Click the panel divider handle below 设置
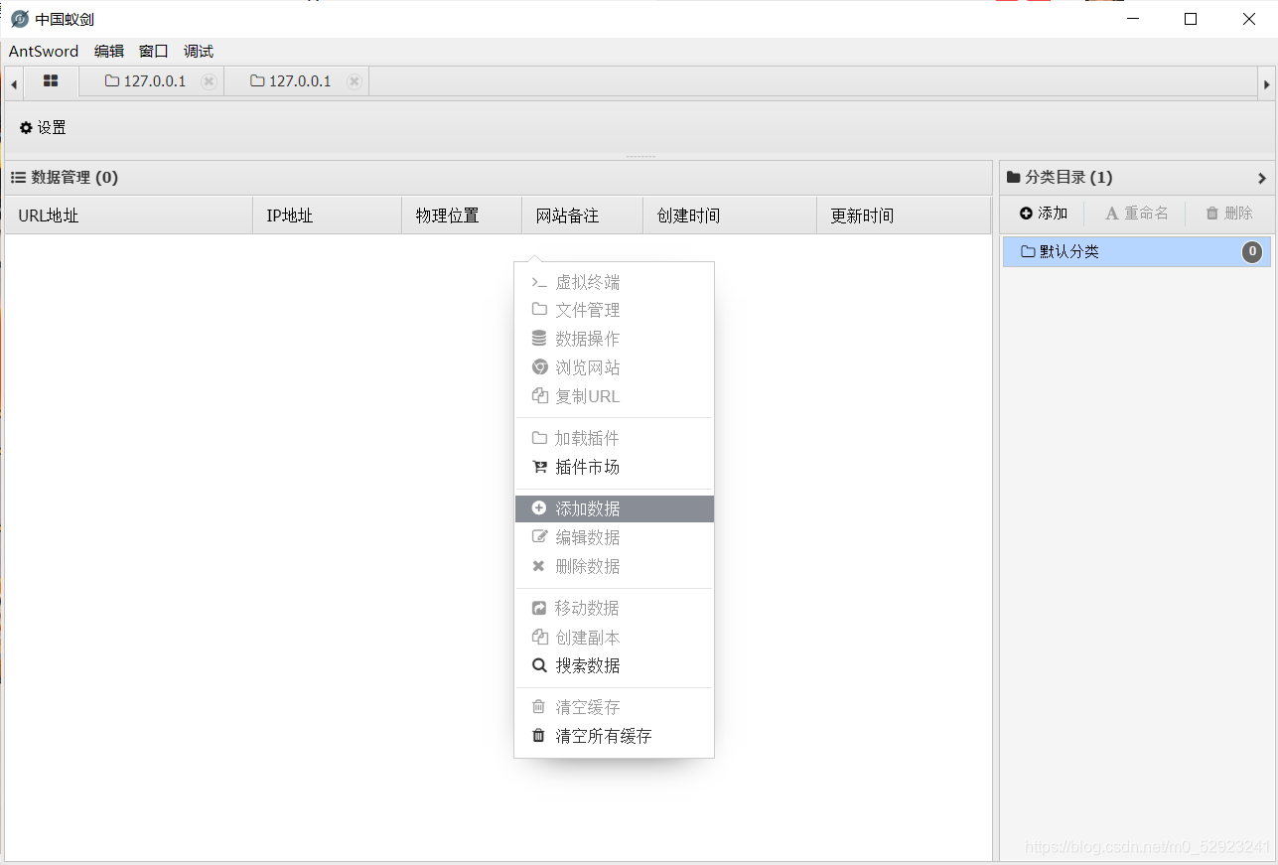The width and height of the screenshot is (1278, 865). click(x=640, y=156)
